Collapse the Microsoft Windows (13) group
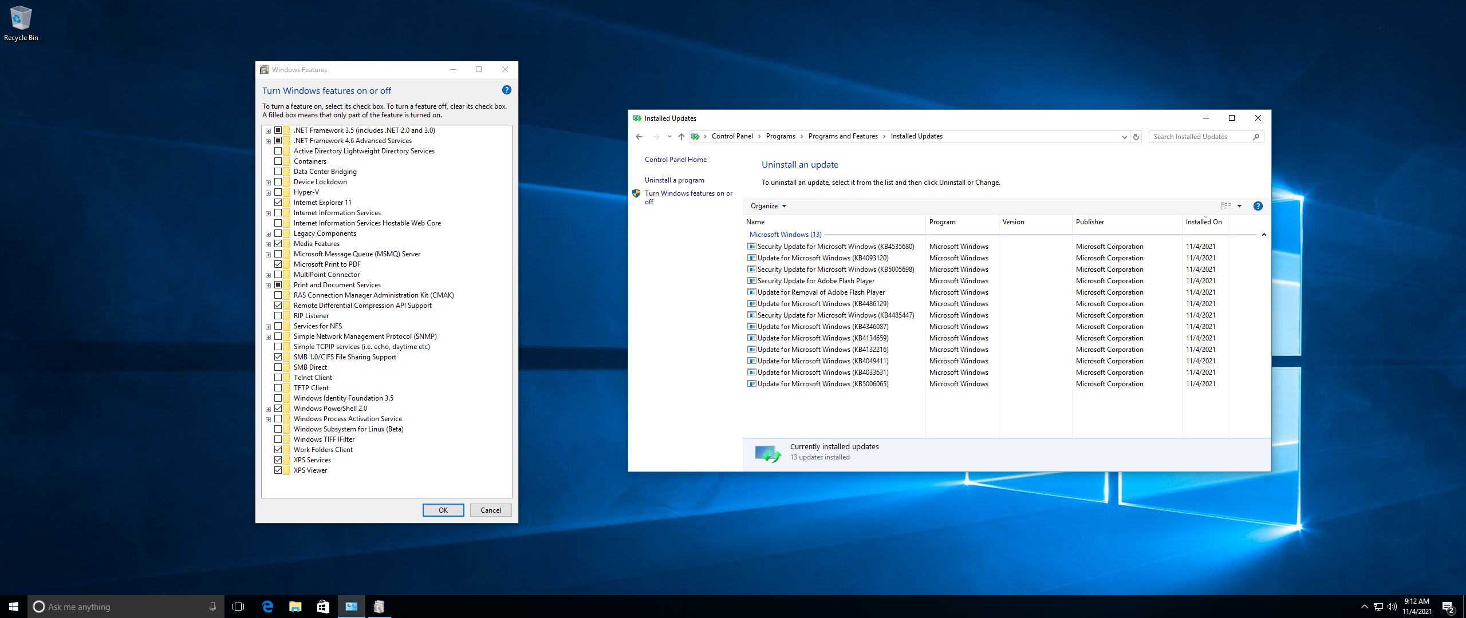The height and width of the screenshot is (618, 1466). [1263, 235]
